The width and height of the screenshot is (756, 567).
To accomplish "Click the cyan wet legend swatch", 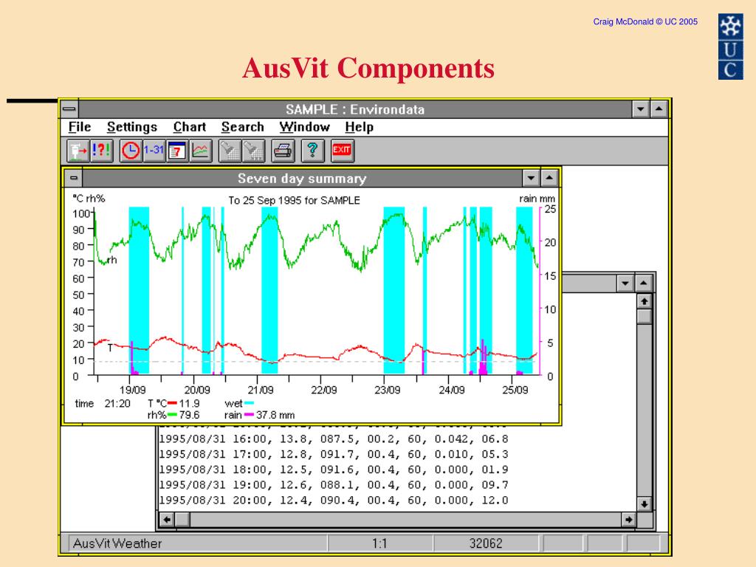I will [x=249, y=404].
